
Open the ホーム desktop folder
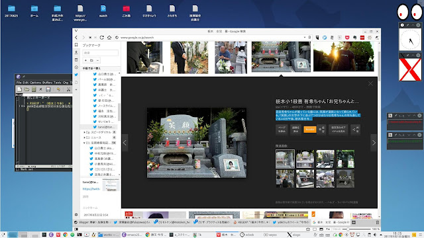pyautogui.click(x=34, y=11)
